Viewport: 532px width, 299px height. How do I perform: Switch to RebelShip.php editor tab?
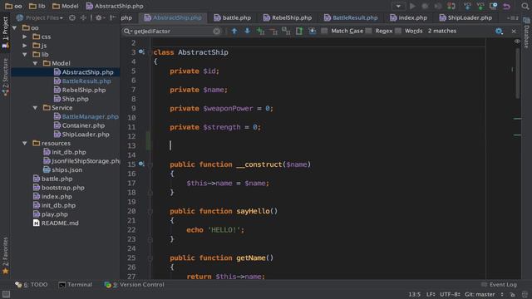pyautogui.click(x=287, y=17)
